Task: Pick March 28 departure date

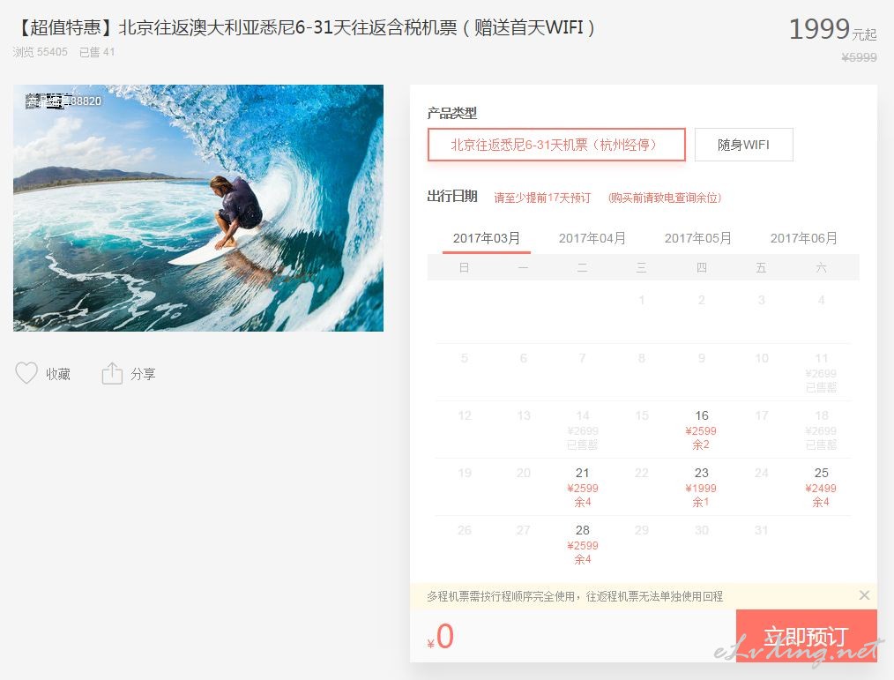Action: (582, 544)
